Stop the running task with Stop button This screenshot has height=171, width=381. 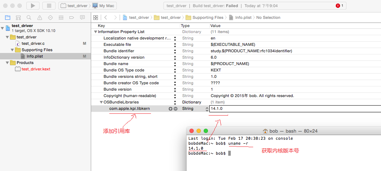(49, 6)
